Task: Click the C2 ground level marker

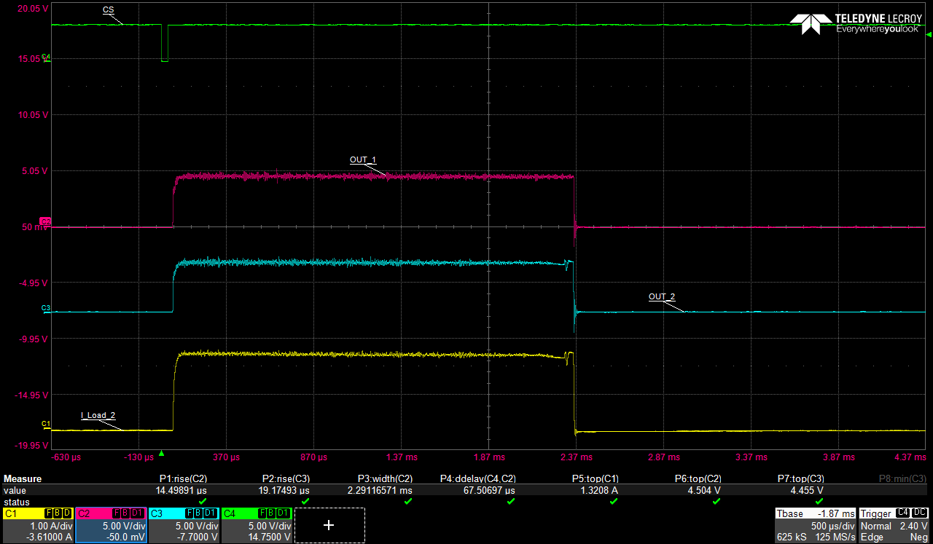Action: click(45, 221)
